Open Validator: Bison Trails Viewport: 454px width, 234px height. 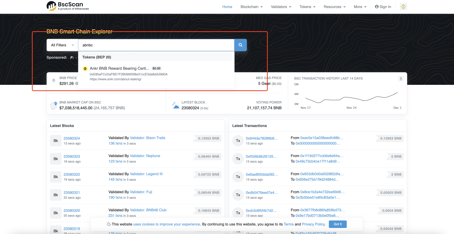pos(148,138)
